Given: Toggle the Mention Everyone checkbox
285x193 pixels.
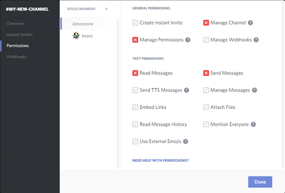Looking at the screenshot, I should pyautogui.click(x=206, y=124).
